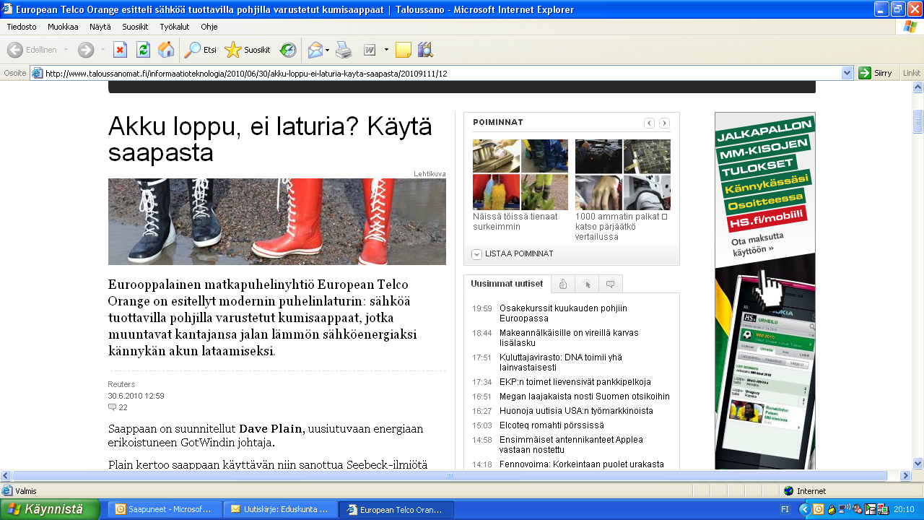
Task: Refresh the page with the green arrows icon
Action: [143, 50]
